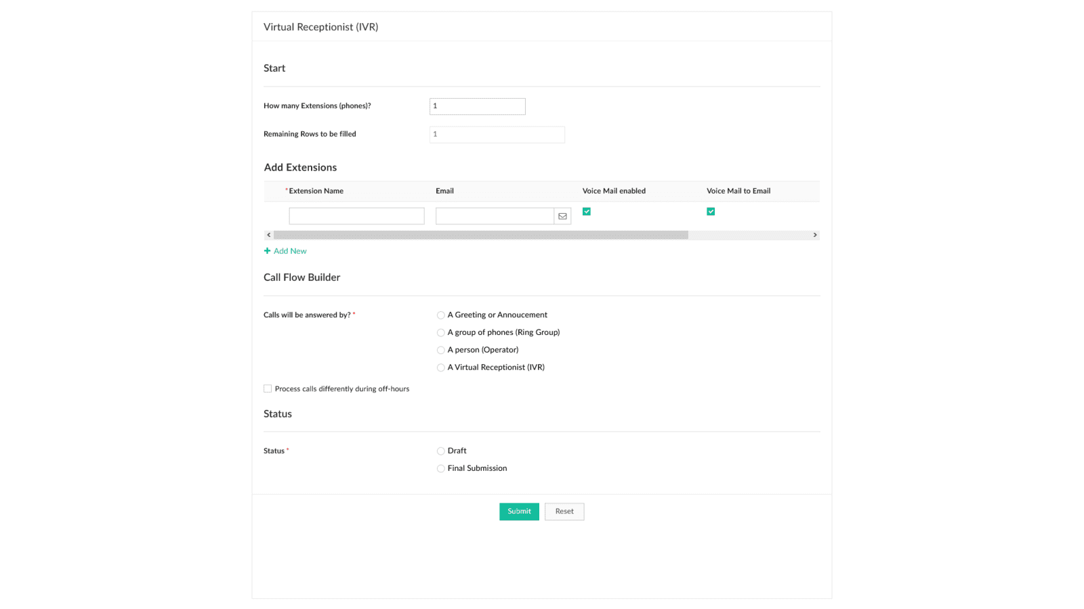Click the right arrow of horizontal scrollbar

click(815, 235)
